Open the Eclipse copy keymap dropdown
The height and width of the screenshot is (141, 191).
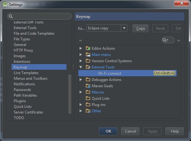[x=124, y=28]
